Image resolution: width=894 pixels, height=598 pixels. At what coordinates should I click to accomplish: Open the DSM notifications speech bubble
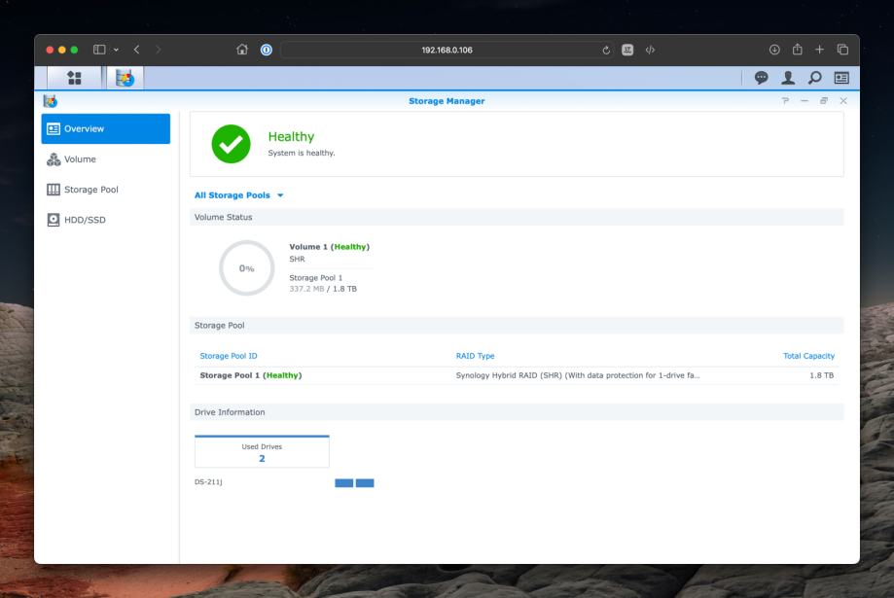[762, 79]
